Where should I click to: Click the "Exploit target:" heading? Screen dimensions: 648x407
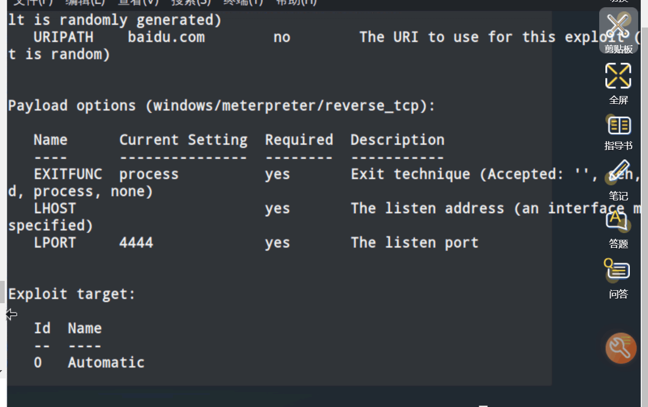(x=72, y=294)
